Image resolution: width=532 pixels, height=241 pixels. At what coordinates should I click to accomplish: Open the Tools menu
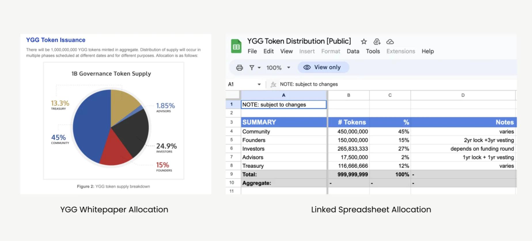[373, 51]
